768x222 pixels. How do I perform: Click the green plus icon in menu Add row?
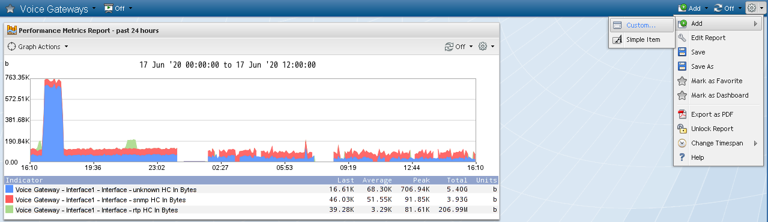tap(682, 23)
